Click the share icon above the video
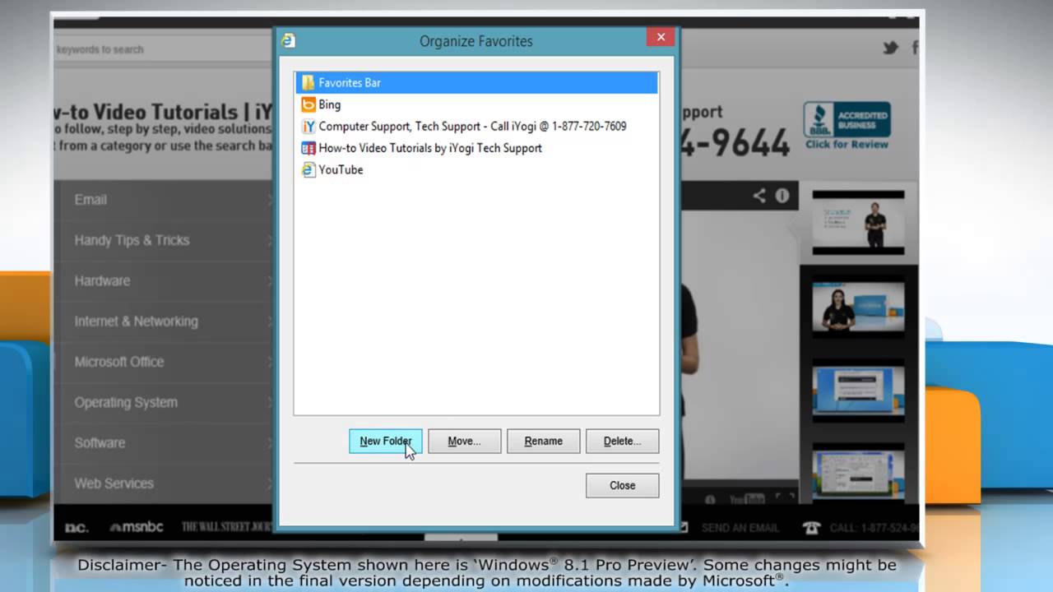The image size is (1053, 592). [759, 196]
